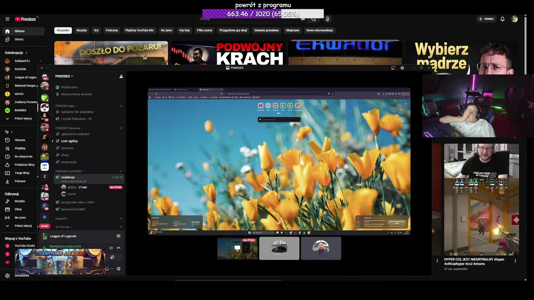
Task: Select the Pokeball server icon
Action: 45,107
